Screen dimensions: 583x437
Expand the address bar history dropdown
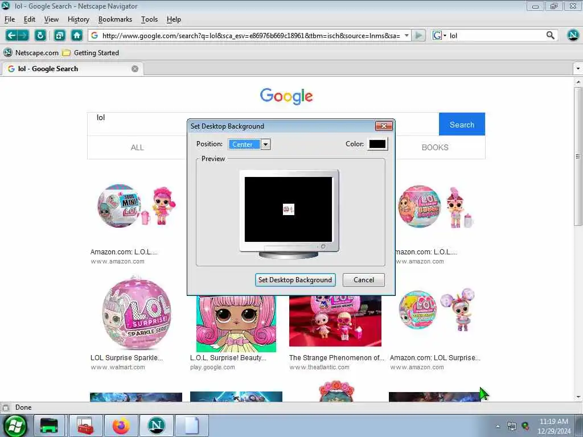[x=407, y=35]
